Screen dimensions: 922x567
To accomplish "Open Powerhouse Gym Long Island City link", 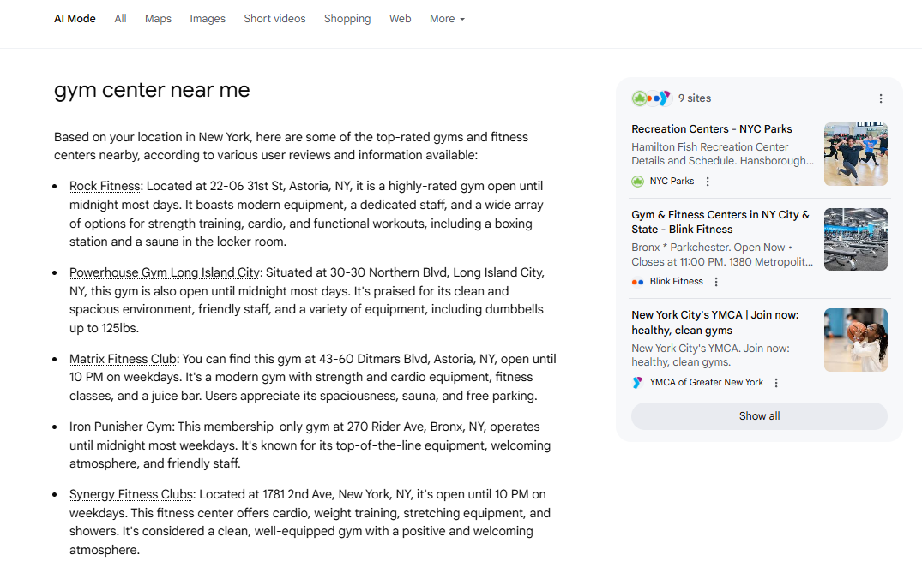I will pos(165,273).
